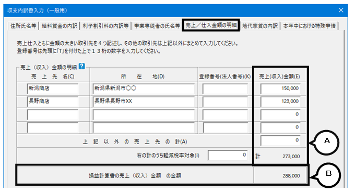Click the empty fourth-row address field

coord(144,127)
